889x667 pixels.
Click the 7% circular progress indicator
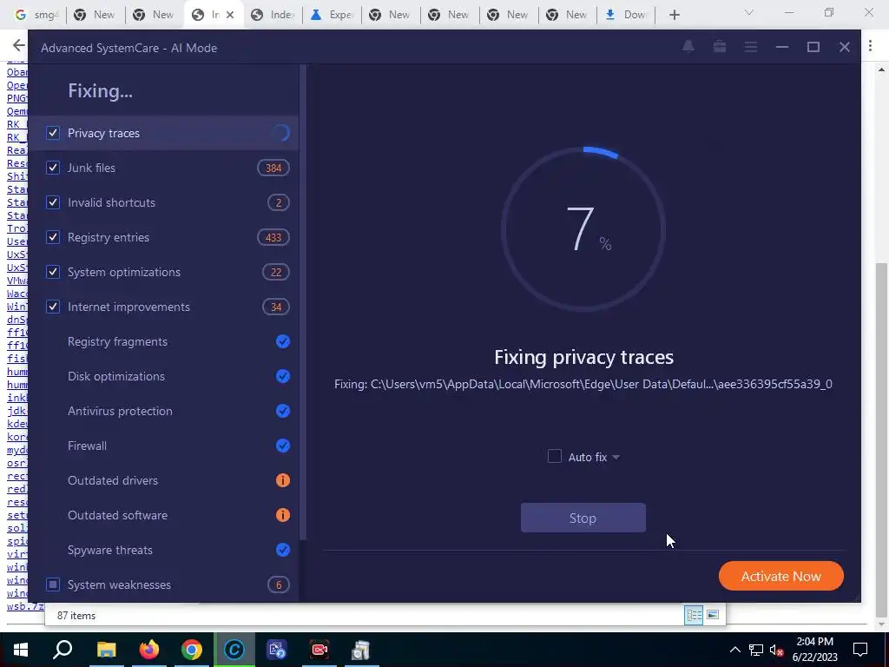pyautogui.click(x=583, y=229)
